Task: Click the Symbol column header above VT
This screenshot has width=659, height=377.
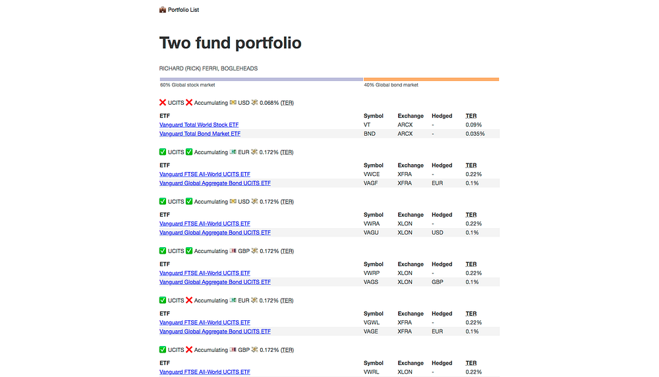Action: pos(373,116)
